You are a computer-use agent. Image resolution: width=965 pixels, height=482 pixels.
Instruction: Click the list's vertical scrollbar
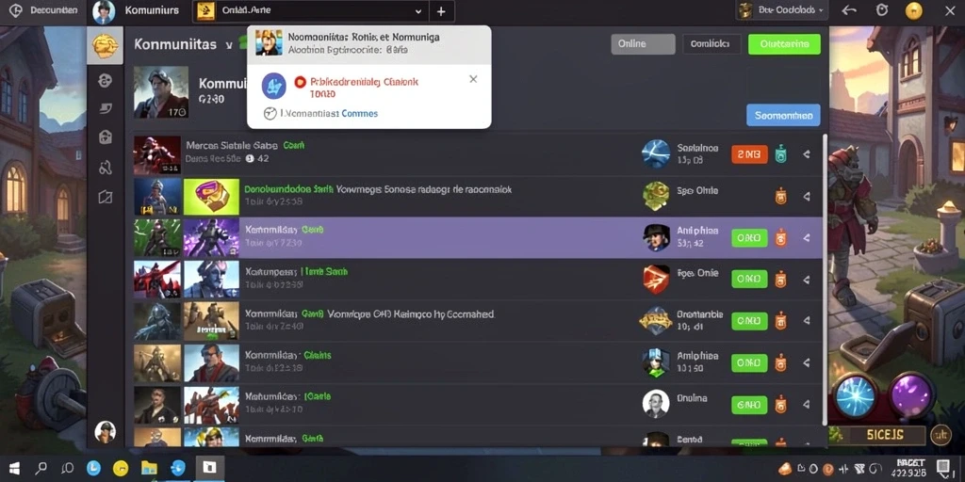825,280
